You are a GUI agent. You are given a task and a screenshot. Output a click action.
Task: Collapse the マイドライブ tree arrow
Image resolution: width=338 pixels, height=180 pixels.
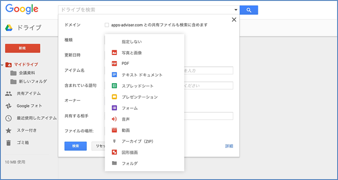coord(2,65)
